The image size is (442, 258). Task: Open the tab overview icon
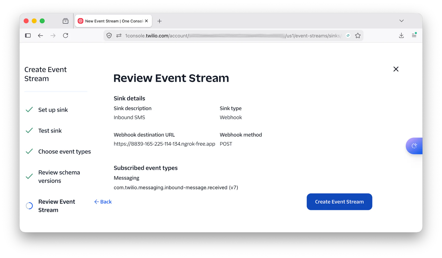(x=65, y=21)
